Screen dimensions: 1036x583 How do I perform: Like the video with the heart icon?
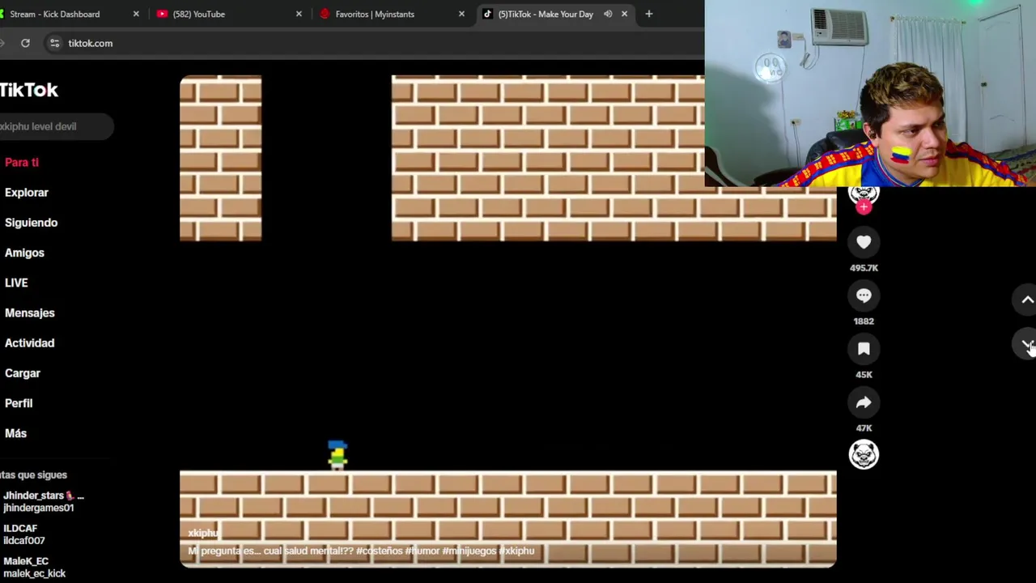pyautogui.click(x=864, y=242)
